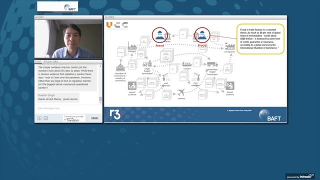The width and height of the screenshot is (320, 180).
Task: Click the 'powered by Intrado' badge
Action: [x=300, y=176]
